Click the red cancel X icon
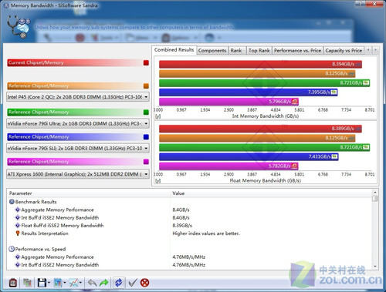The width and height of the screenshot is (386, 292). (145, 283)
